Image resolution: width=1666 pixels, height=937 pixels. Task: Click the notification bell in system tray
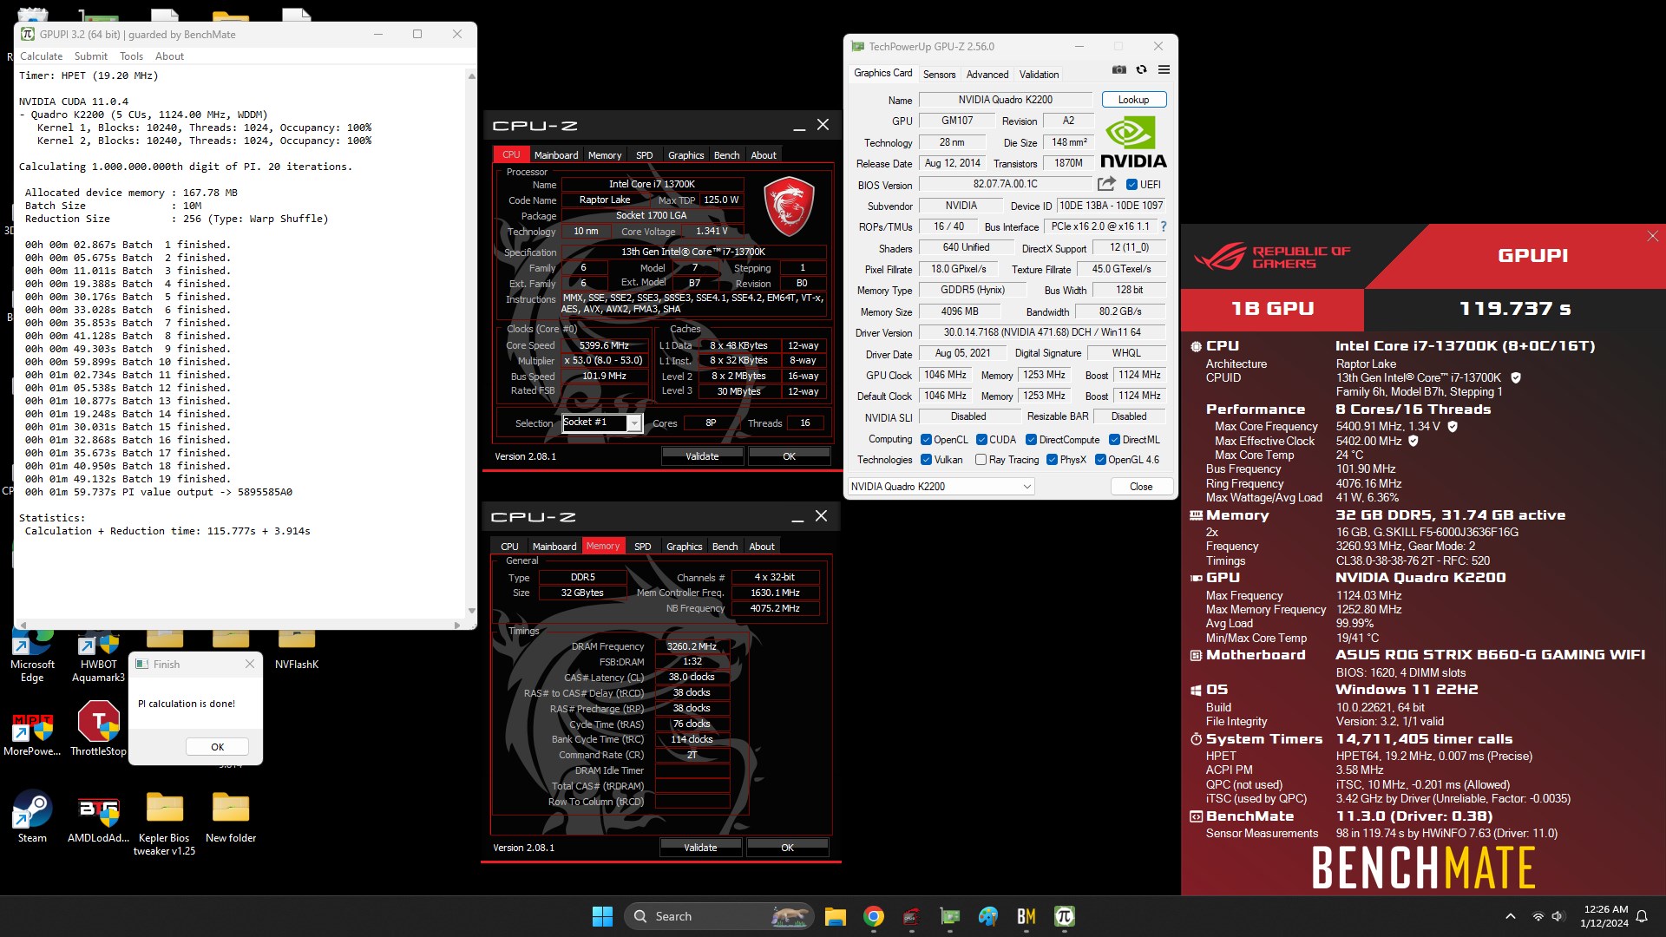coord(1642,916)
